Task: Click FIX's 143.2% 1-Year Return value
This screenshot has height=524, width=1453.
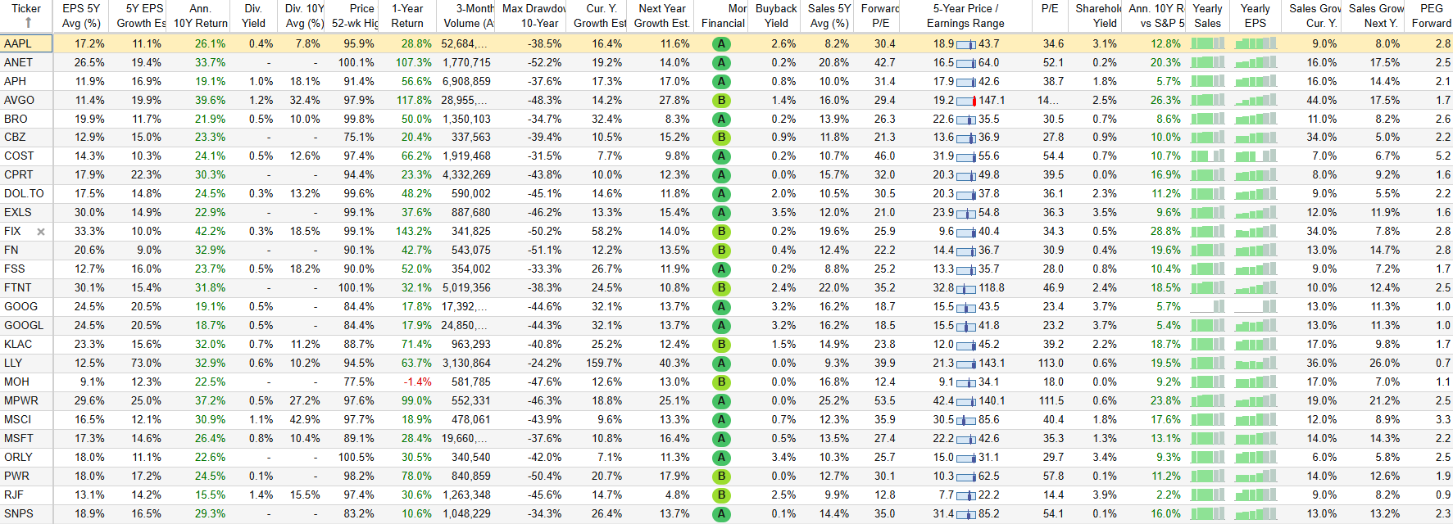Action: tap(414, 232)
